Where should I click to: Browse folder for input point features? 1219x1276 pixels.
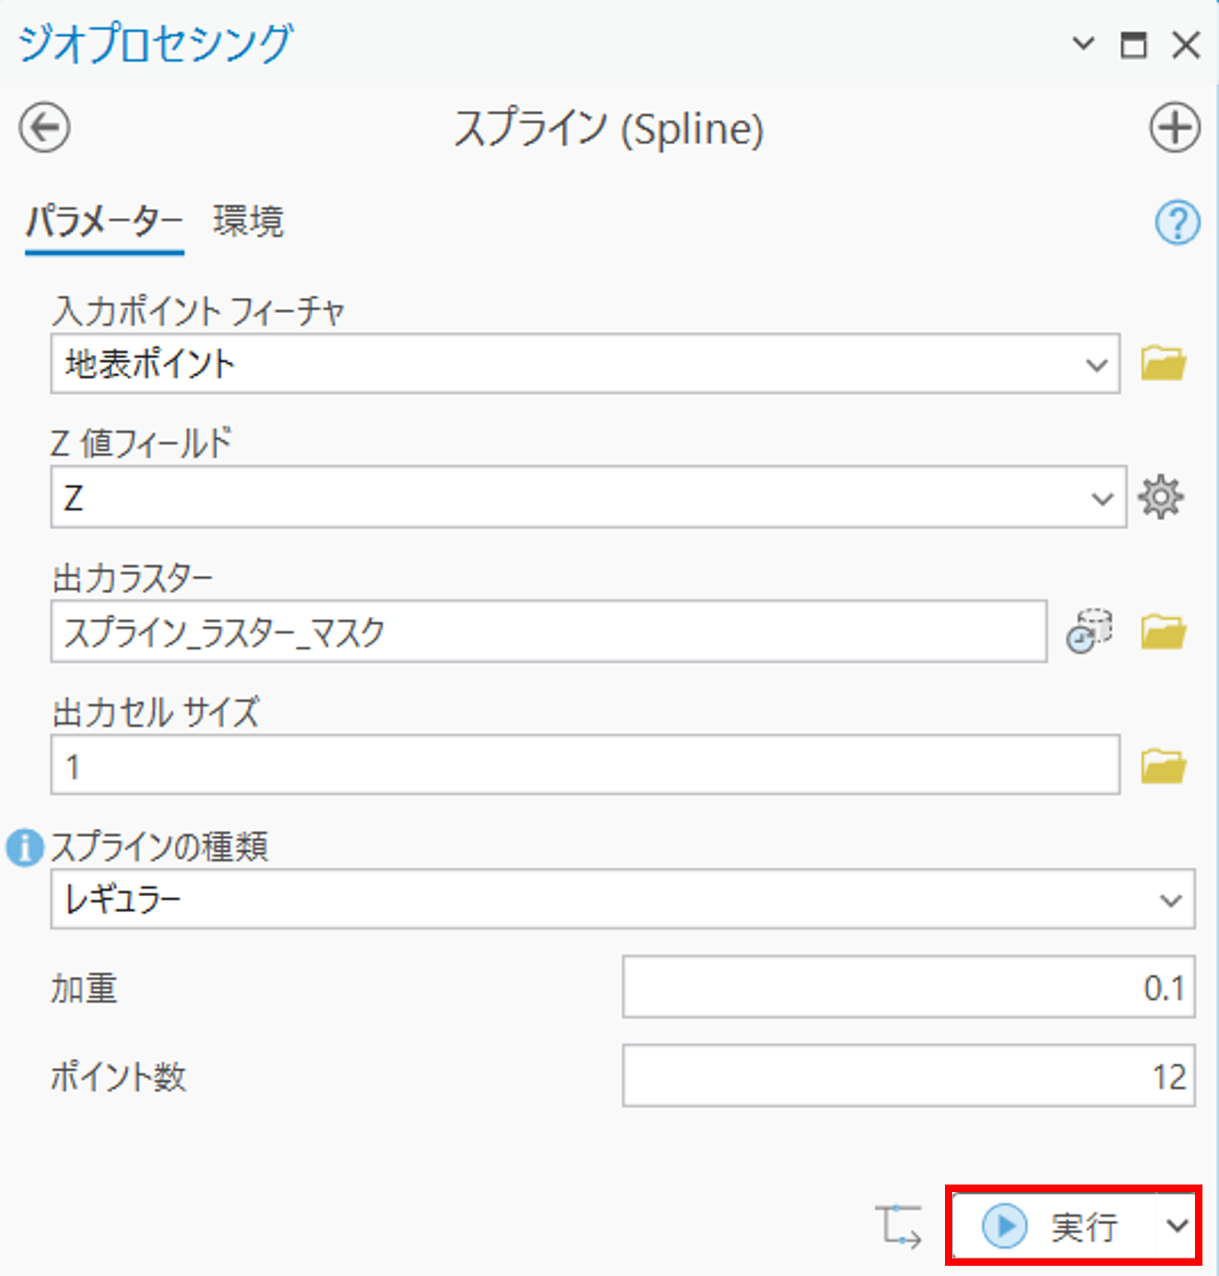tap(1163, 364)
